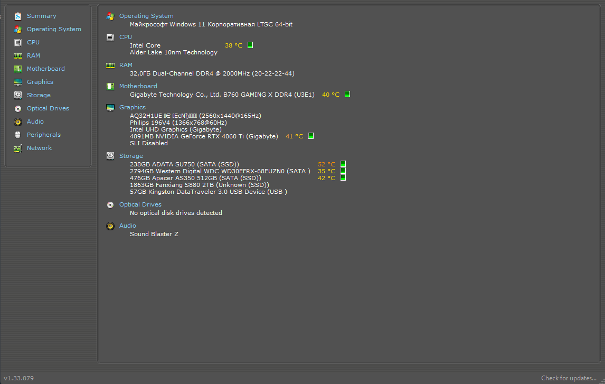Screen dimensions: 605x384
Task: Click the disc icon beside Optical Drives heading
Action: (110, 205)
